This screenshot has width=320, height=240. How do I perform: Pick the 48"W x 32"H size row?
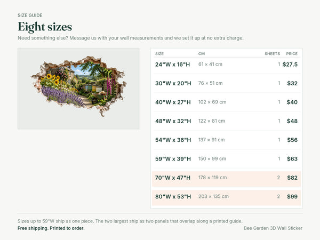click(x=227, y=121)
